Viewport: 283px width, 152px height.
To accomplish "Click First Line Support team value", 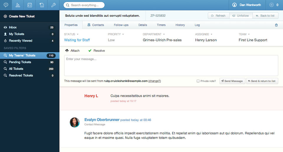I will tap(253, 40).
